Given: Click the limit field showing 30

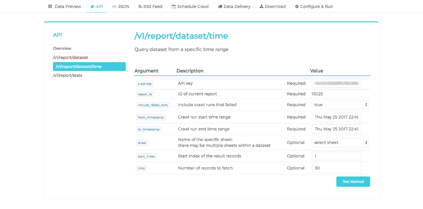Looking at the screenshot, I should coord(336,168).
